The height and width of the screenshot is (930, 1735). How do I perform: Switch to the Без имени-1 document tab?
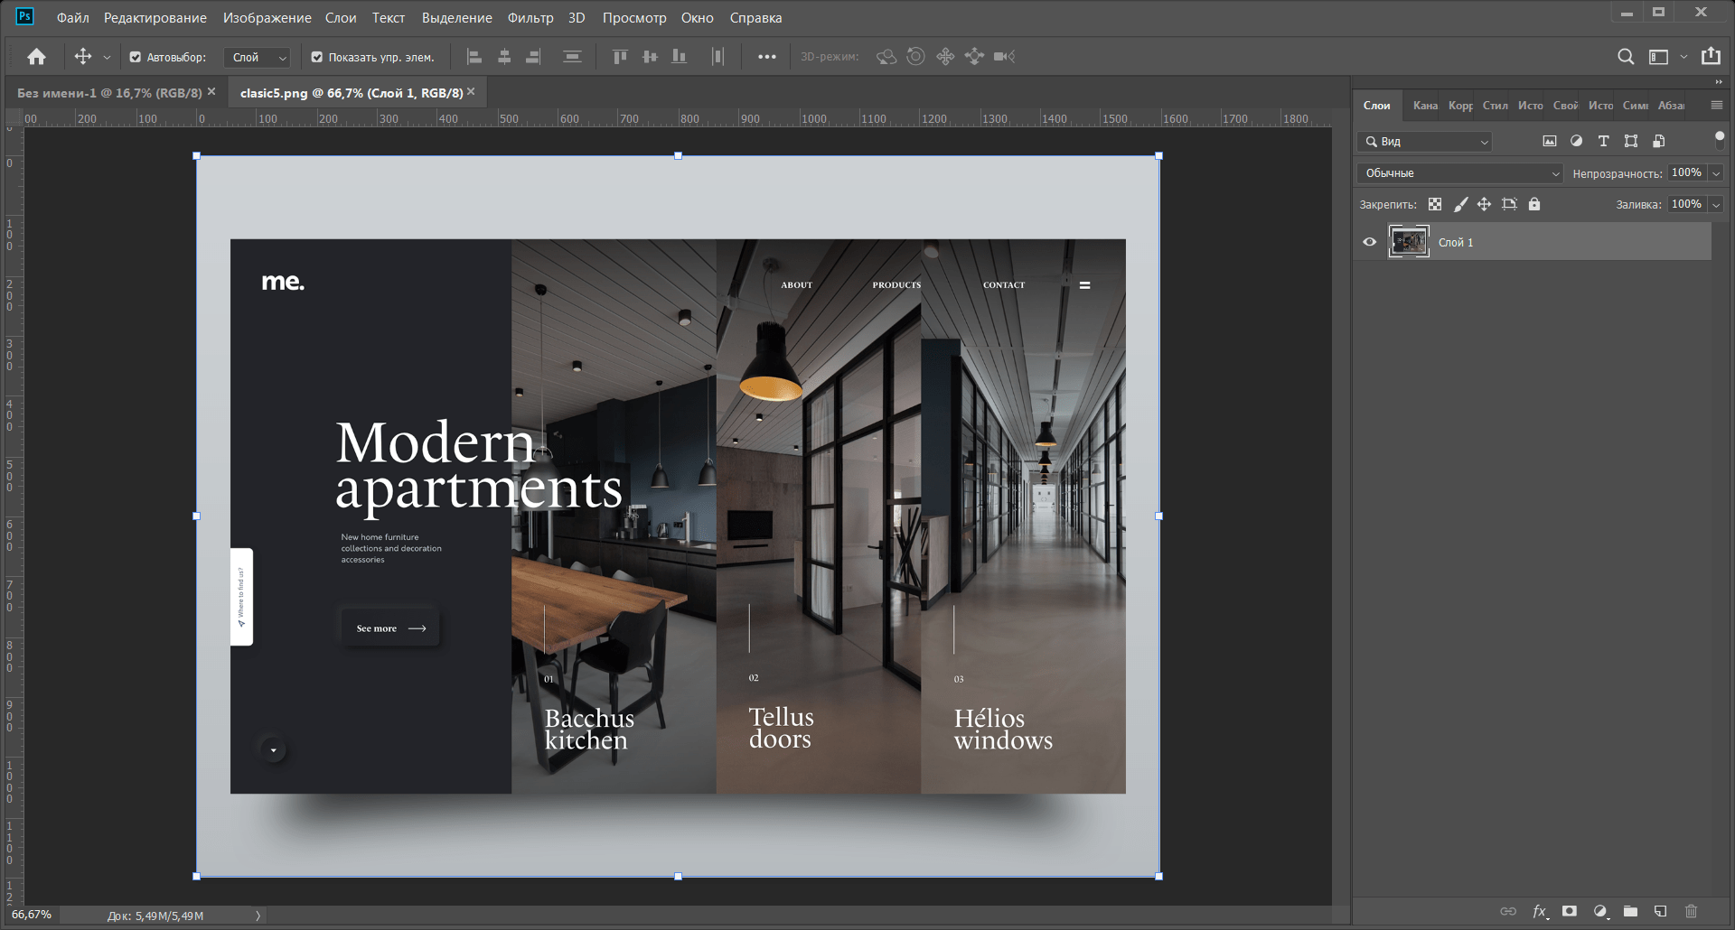(108, 93)
